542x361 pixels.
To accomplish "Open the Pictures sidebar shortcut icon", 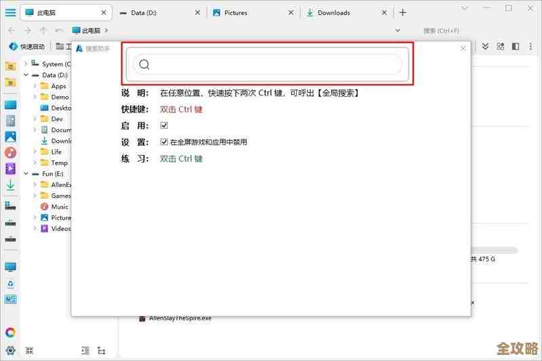I will pos(10,137).
